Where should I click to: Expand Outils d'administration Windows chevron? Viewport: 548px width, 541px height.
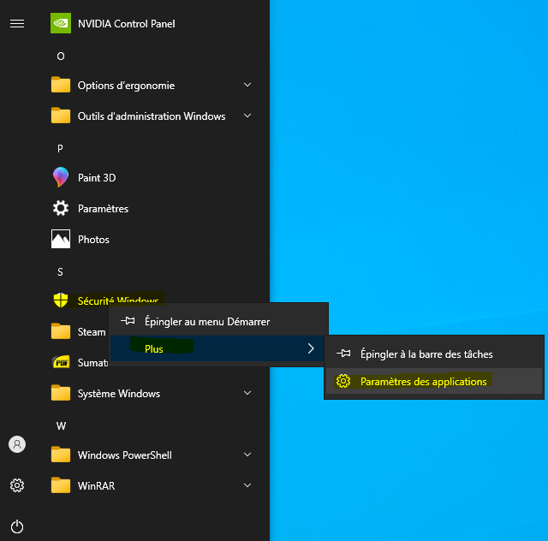pos(247,116)
